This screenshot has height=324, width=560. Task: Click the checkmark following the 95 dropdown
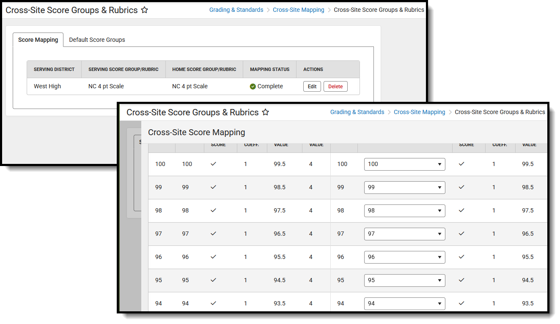coord(461,280)
